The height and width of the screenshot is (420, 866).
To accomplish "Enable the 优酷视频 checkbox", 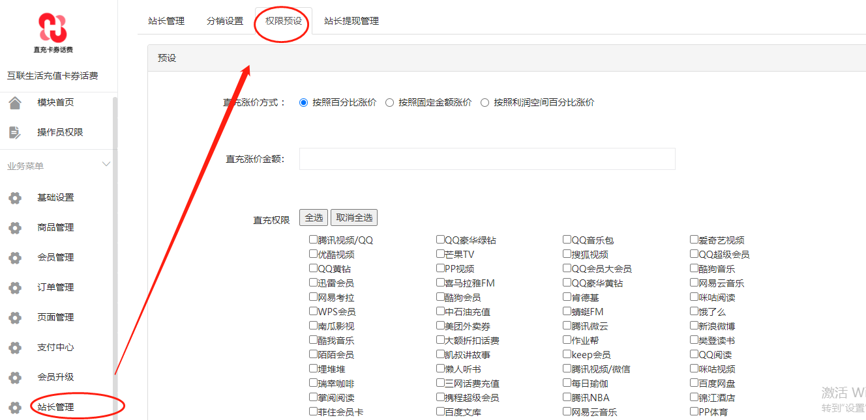I will [314, 254].
